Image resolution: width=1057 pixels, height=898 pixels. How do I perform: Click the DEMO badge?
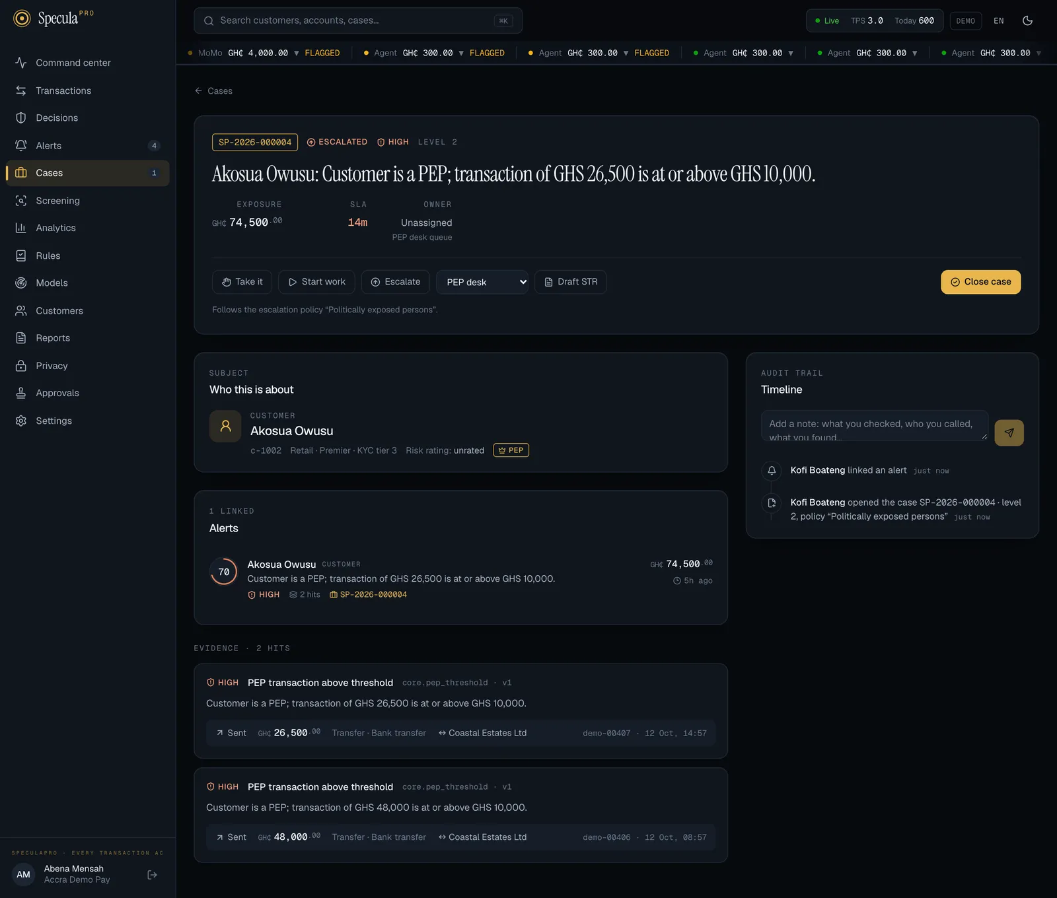click(x=965, y=20)
